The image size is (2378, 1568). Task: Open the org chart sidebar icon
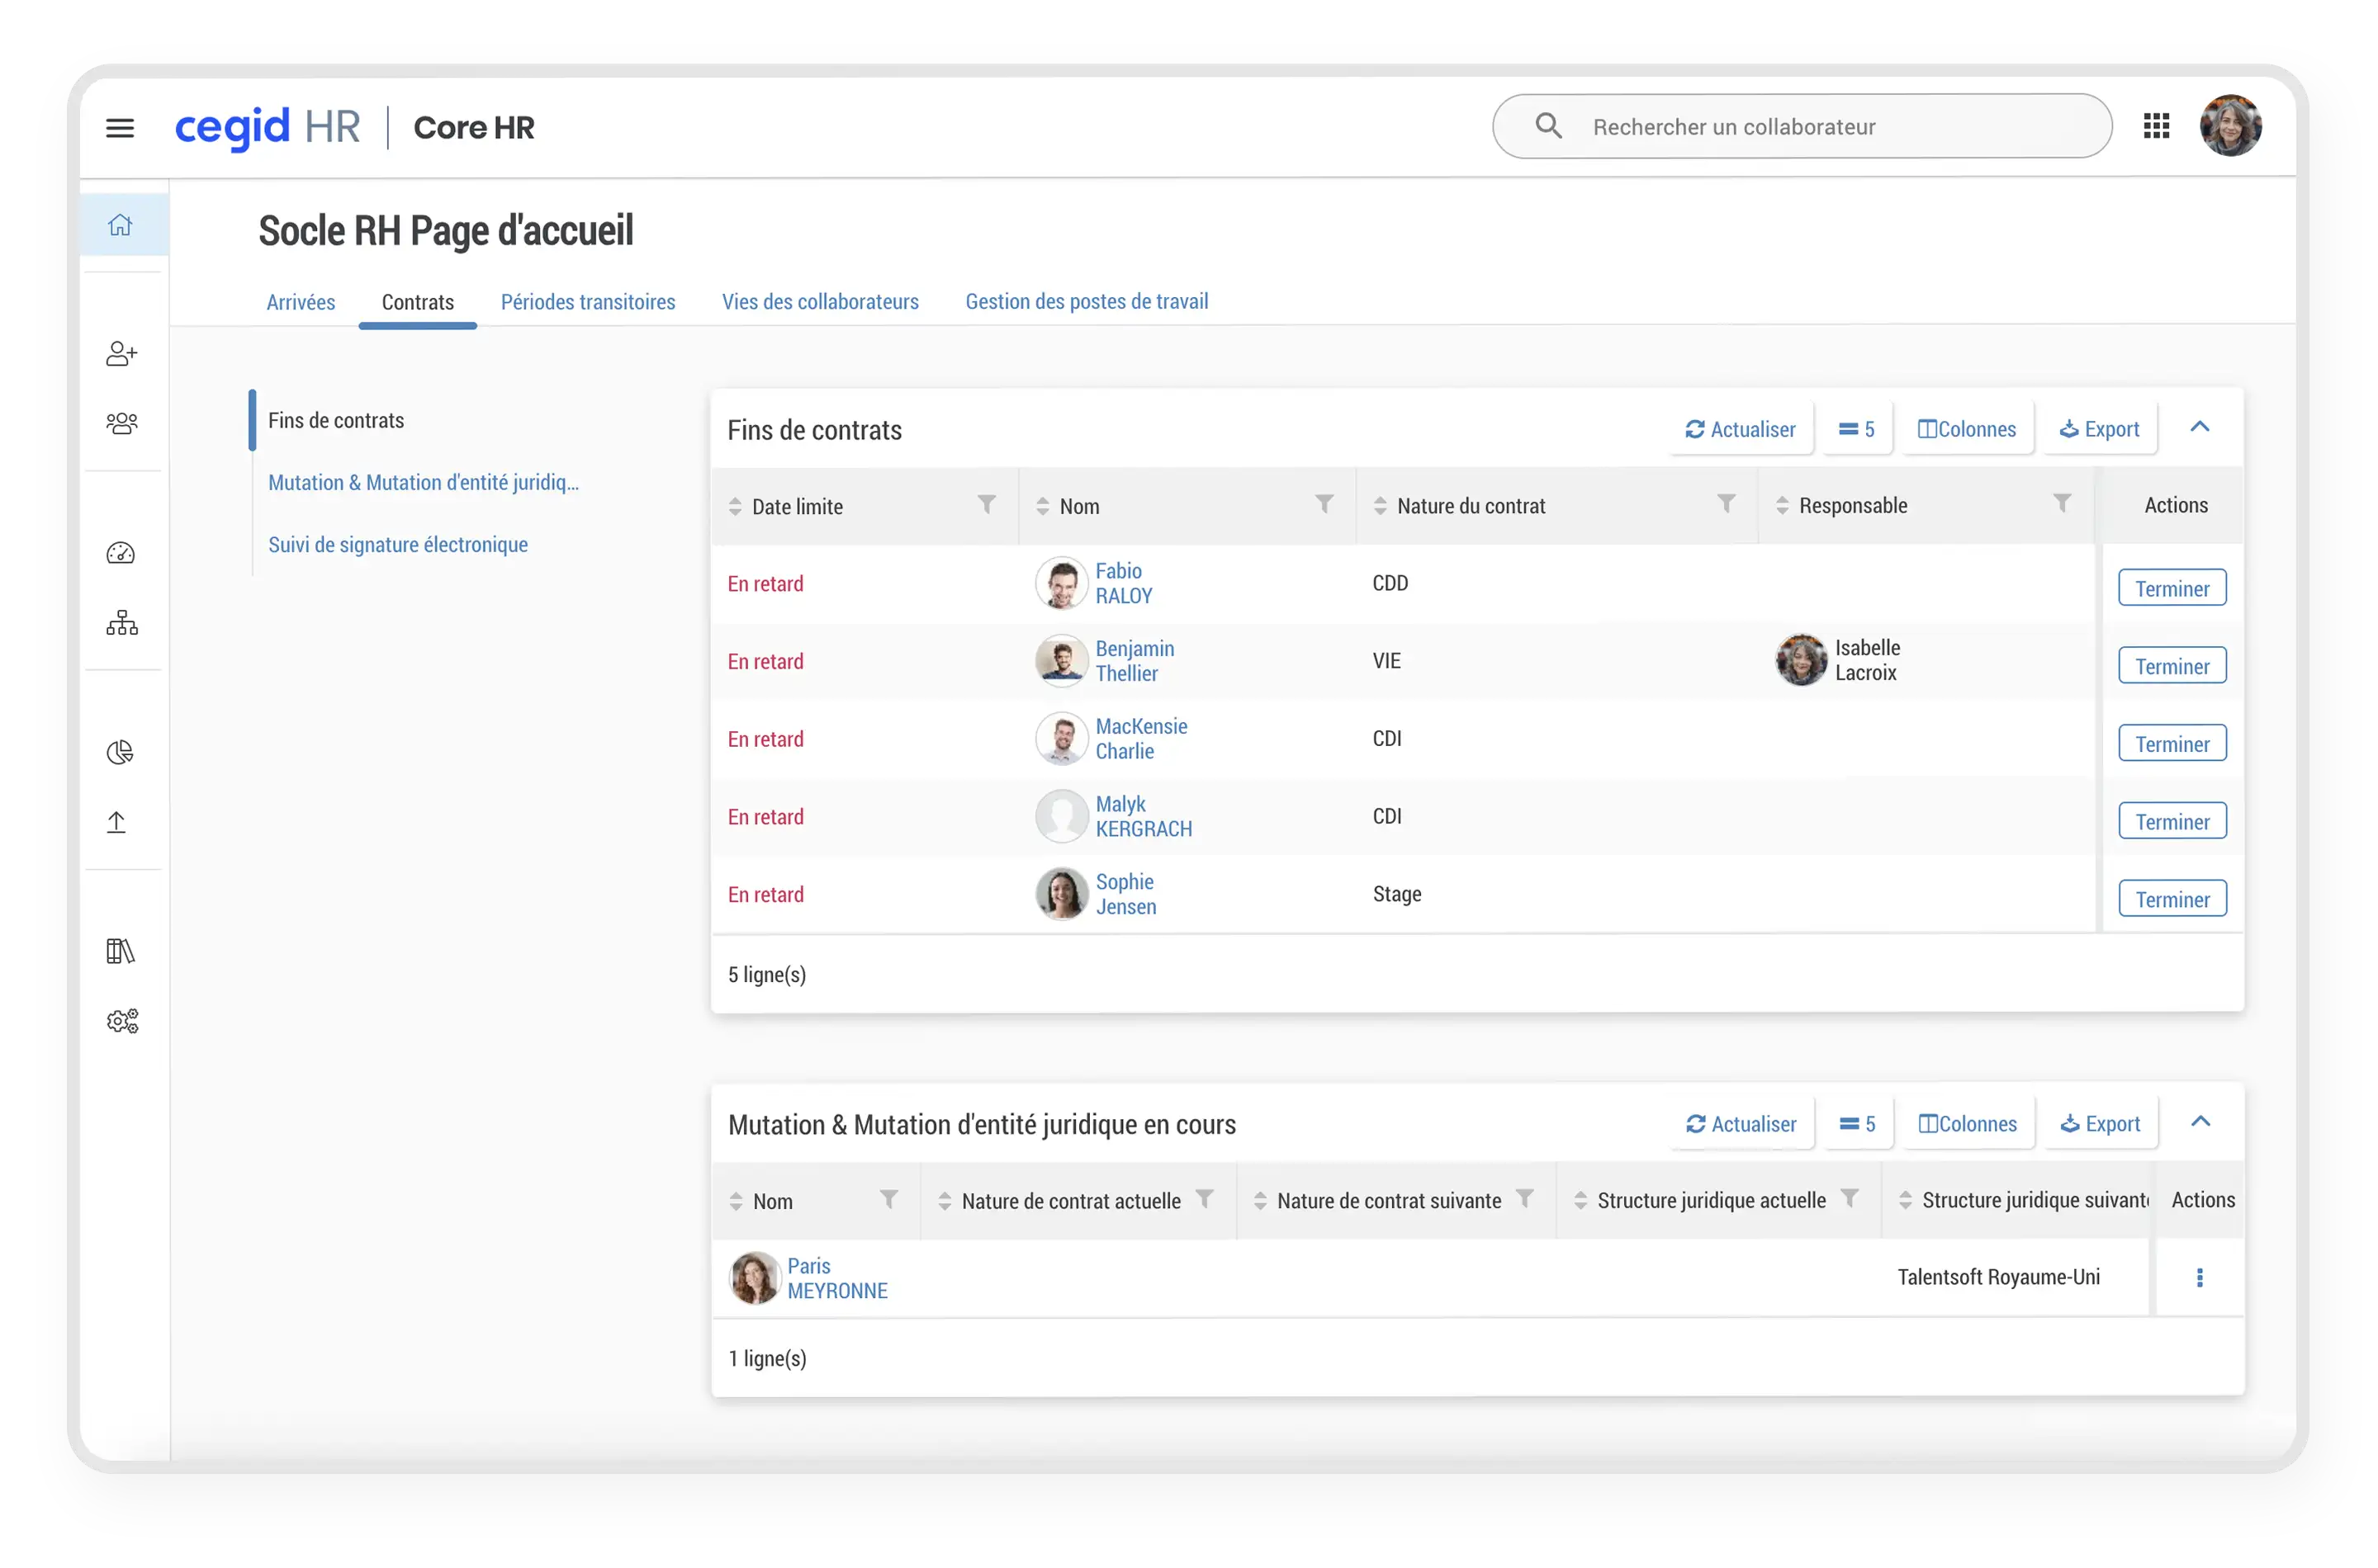pyautogui.click(x=121, y=623)
